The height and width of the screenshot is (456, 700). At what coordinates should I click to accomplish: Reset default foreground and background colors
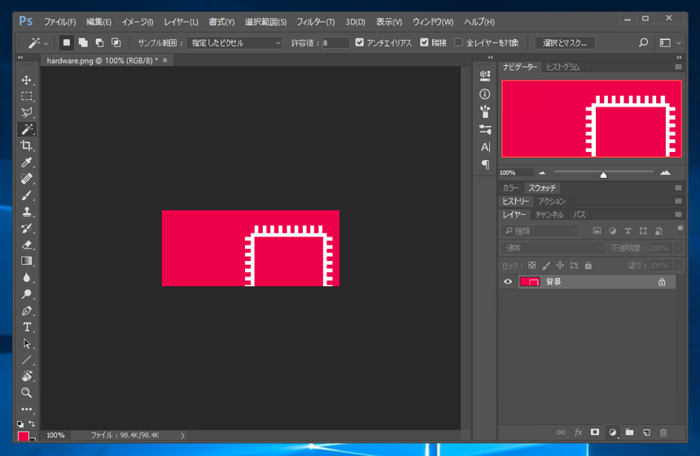(20, 424)
